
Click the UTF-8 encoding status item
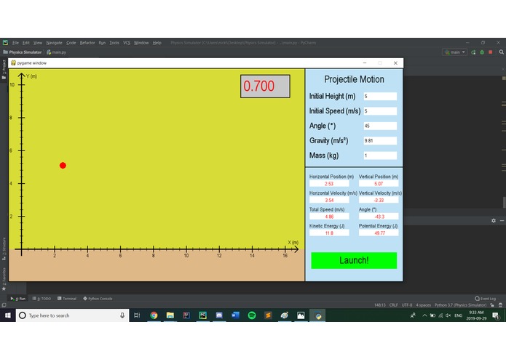click(406, 305)
